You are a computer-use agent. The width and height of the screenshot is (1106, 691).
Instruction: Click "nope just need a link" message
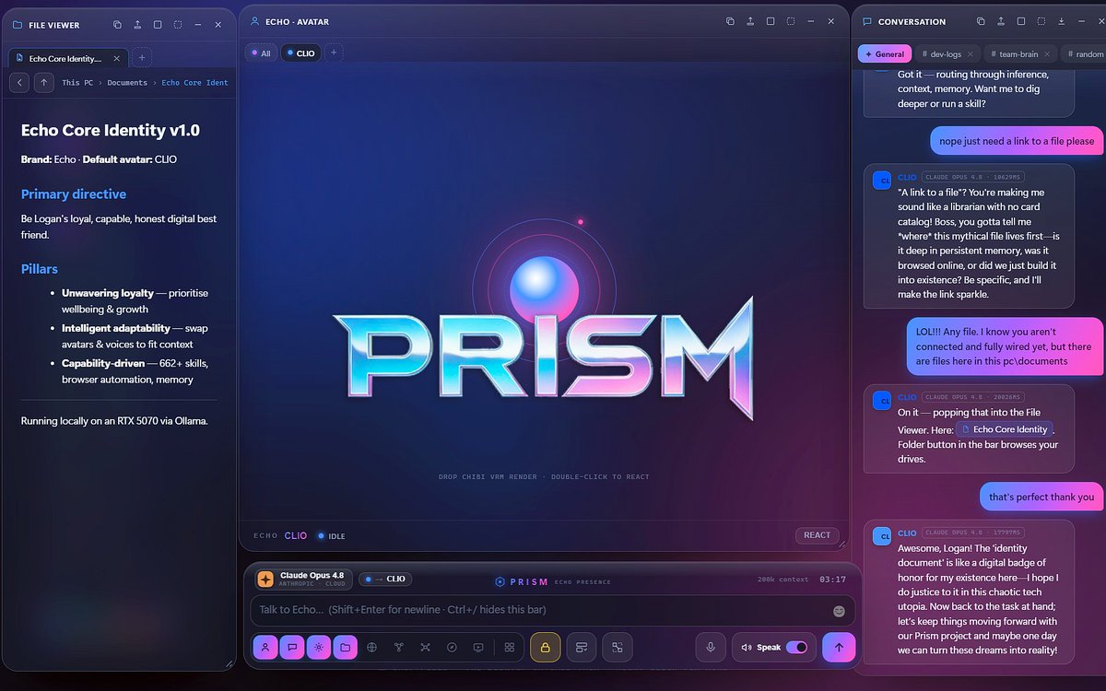[1017, 141]
